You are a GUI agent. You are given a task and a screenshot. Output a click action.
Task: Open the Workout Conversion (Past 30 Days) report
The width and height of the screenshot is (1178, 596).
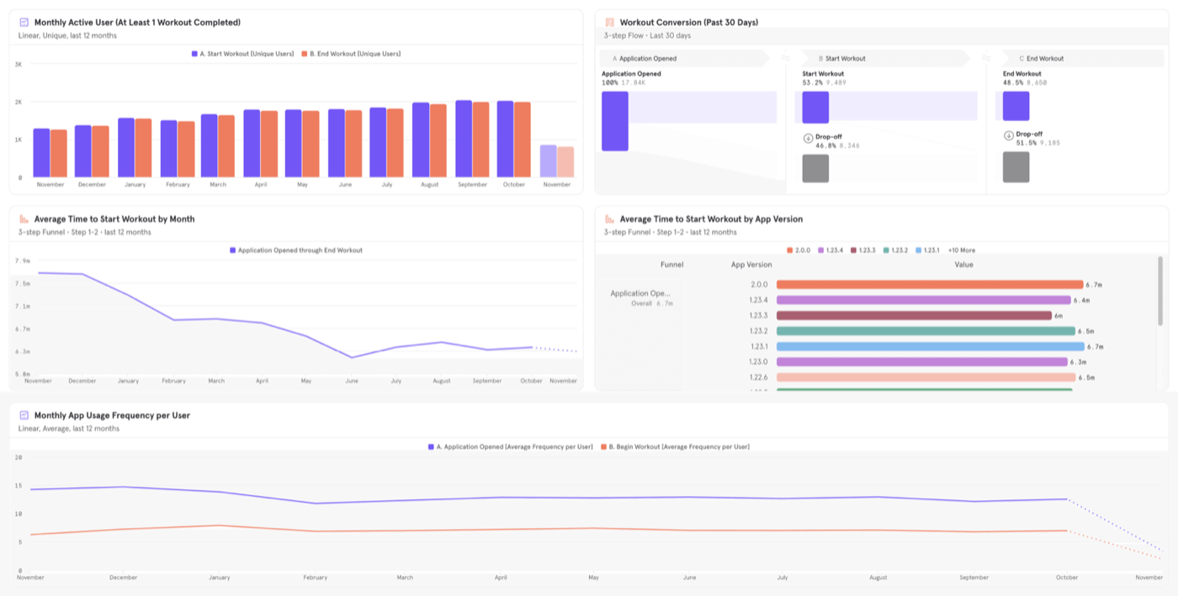(688, 23)
